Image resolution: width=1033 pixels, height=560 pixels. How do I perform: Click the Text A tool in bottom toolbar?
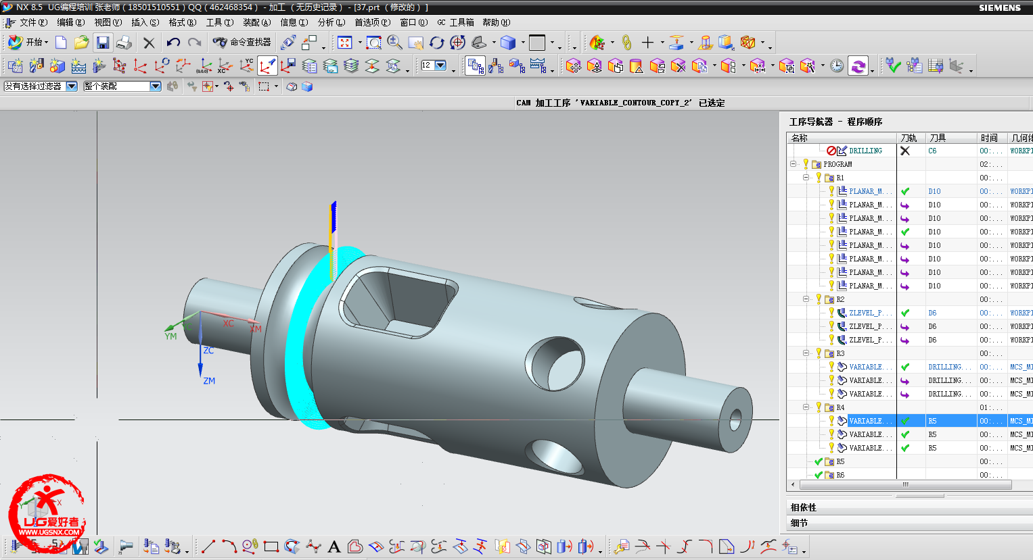point(334,546)
